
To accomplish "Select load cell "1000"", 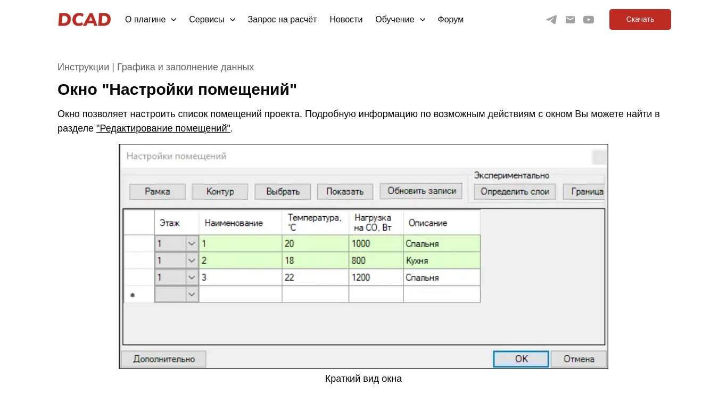I will [x=376, y=244].
